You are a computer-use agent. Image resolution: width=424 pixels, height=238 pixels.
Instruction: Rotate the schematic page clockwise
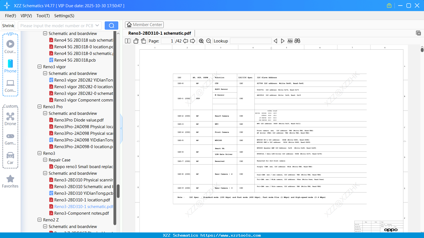click(x=144, y=41)
